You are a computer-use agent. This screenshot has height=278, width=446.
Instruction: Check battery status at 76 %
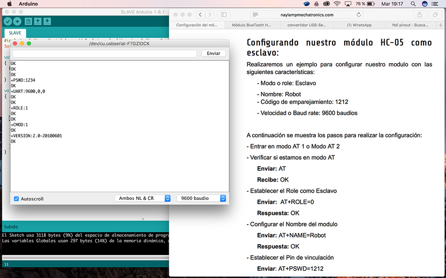tap(365, 4)
